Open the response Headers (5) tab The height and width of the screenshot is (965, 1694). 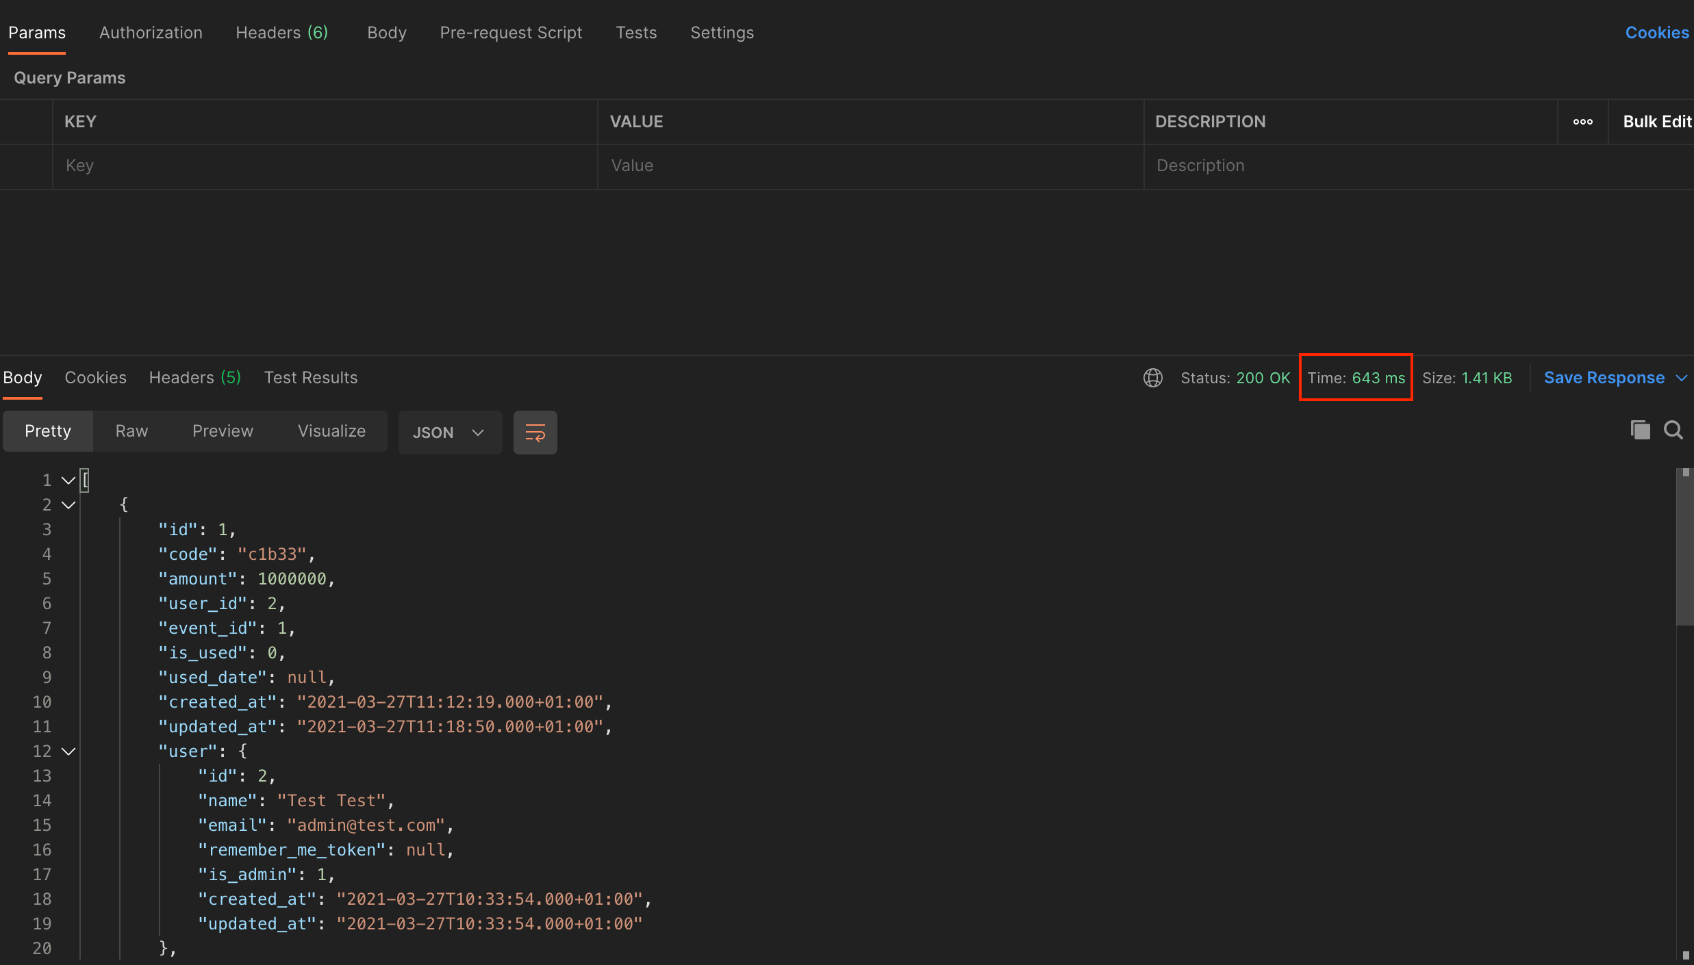tap(195, 378)
